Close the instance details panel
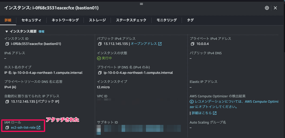The height and width of the screenshot is (138, 285). coord(275,8)
